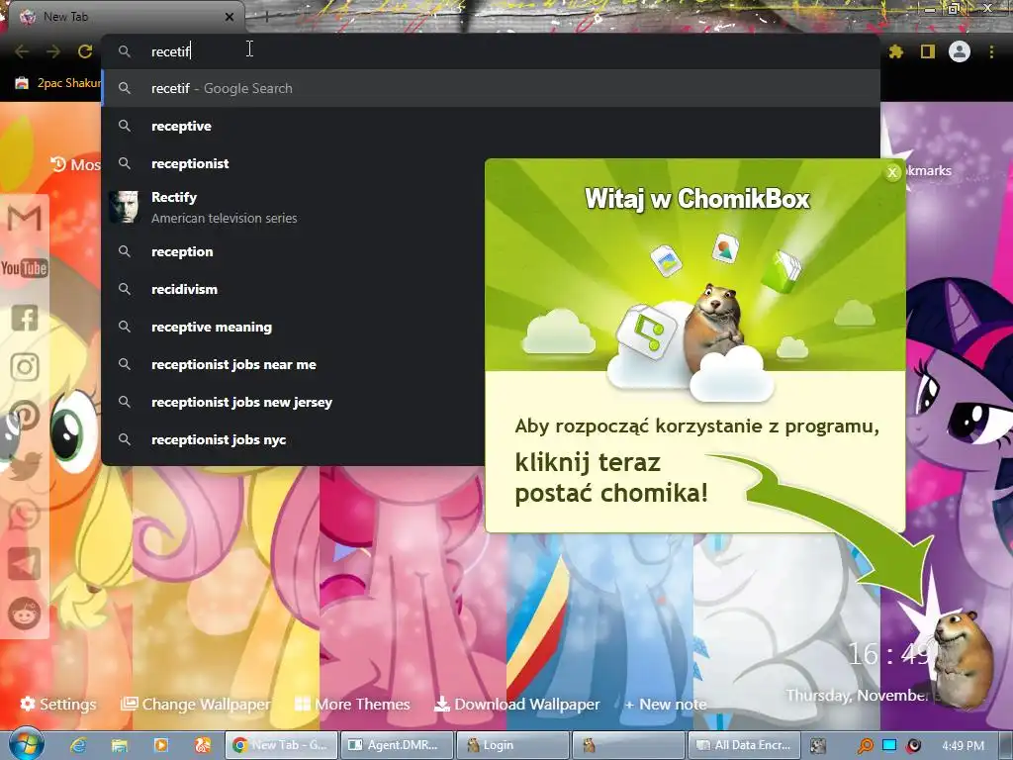Click Download Wallpaper button
The width and height of the screenshot is (1013, 760).
(516, 704)
